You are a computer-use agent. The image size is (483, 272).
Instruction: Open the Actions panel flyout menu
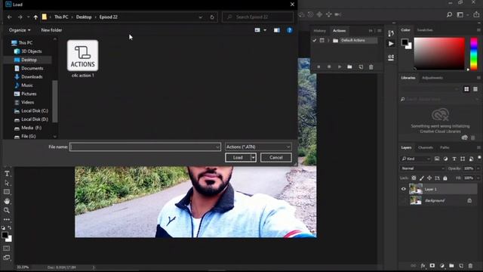(x=380, y=30)
